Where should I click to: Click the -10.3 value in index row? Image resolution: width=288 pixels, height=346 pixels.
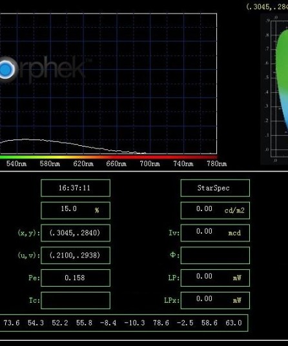134,323
